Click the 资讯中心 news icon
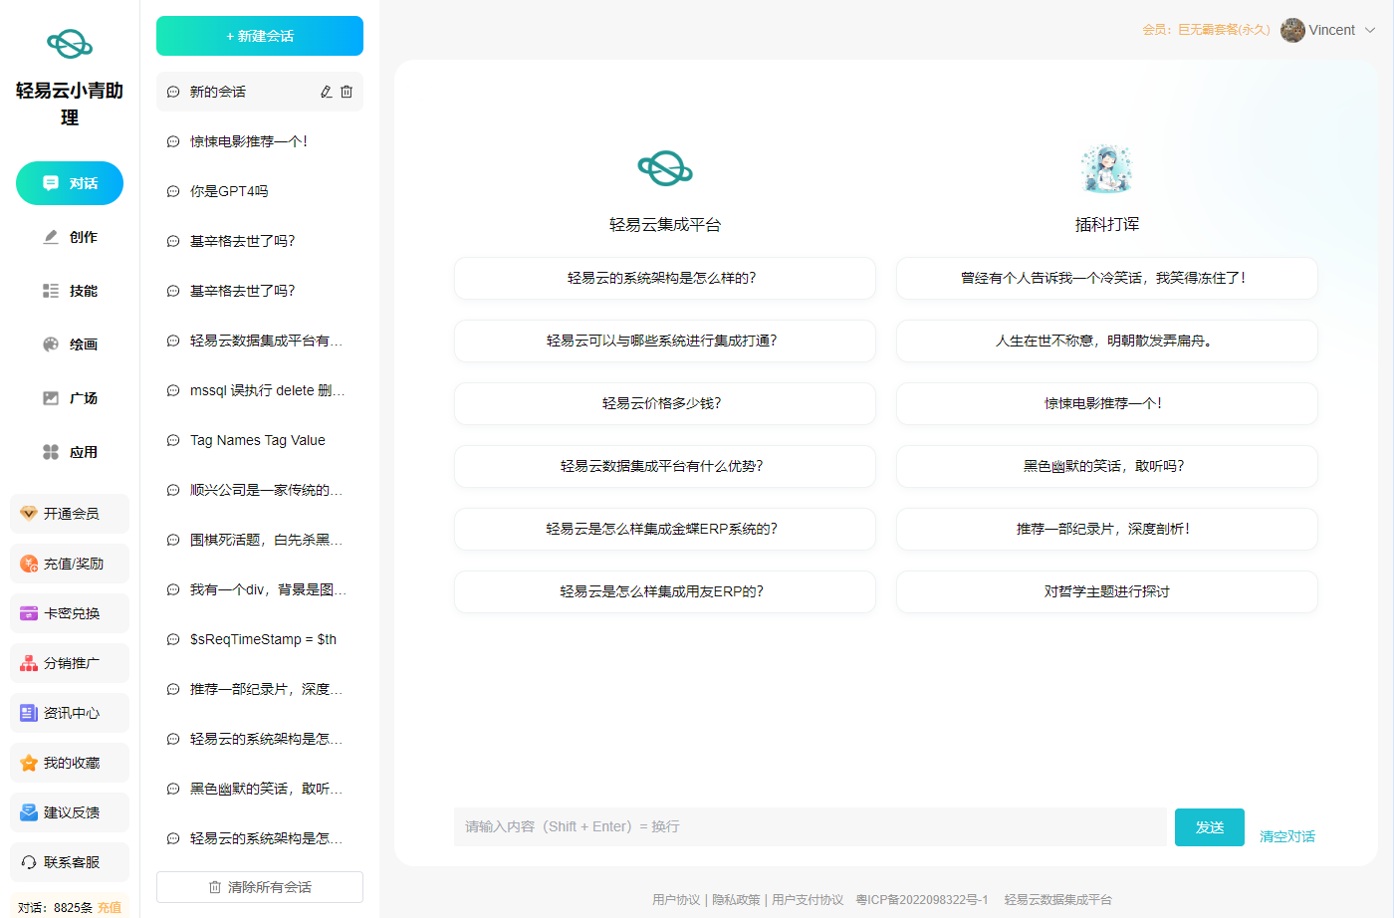Image resolution: width=1394 pixels, height=918 pixels. click(x=29, y=713)
